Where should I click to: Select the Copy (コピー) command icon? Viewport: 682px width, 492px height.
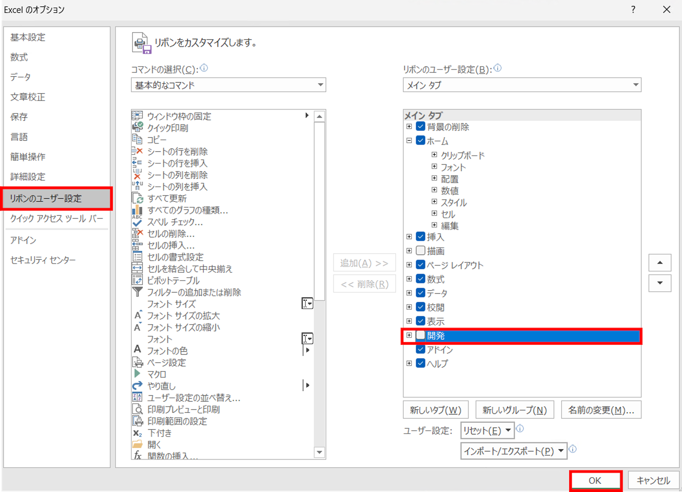pyautogui.click(x=137, y=139)
